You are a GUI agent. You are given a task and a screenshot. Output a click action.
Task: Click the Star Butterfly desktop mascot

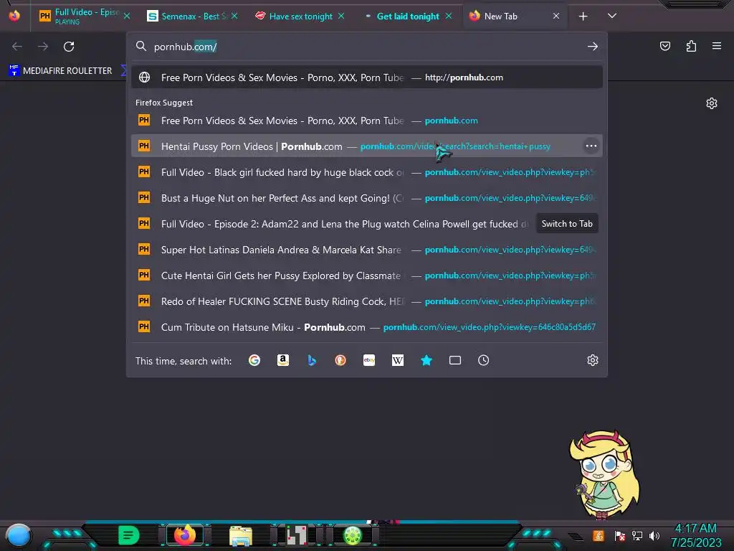click(604, 475)
